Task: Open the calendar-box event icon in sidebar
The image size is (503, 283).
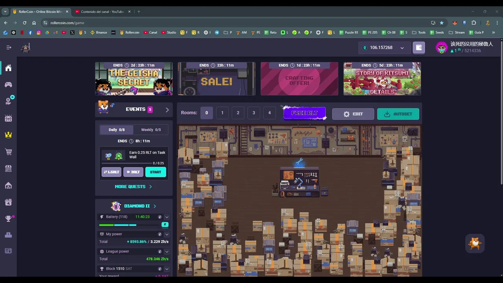Action: (x=8, y=118)
